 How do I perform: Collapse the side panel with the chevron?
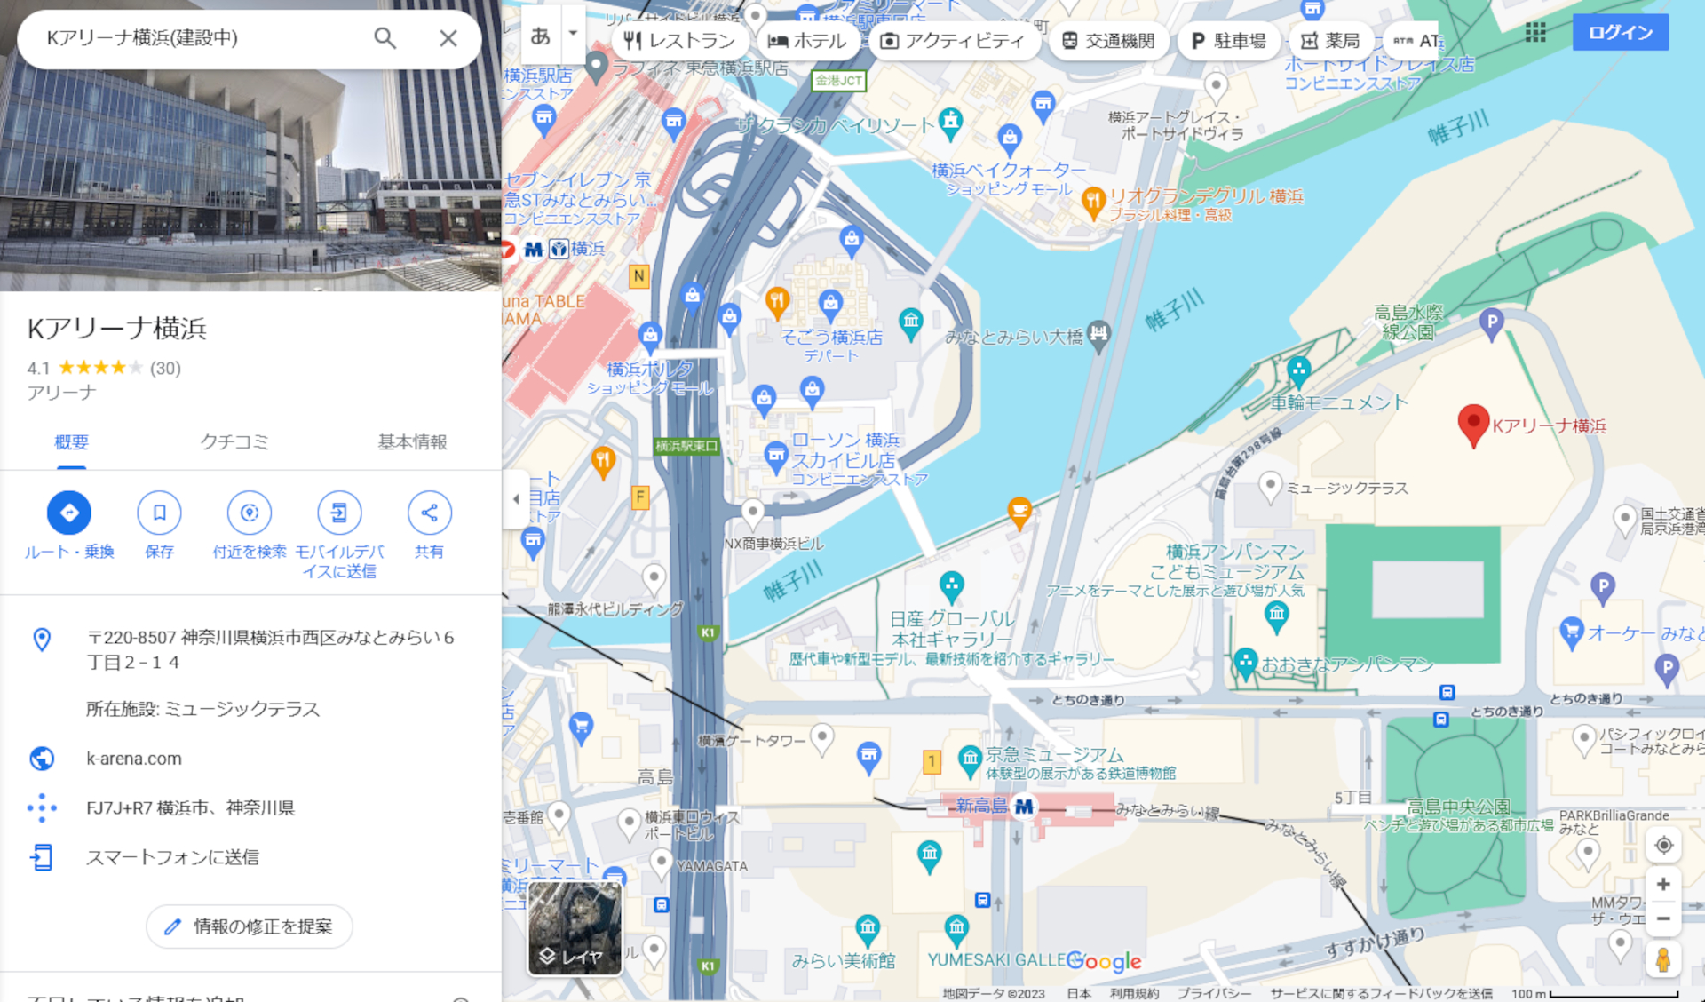pyautogui.click(x=515, y=499)
